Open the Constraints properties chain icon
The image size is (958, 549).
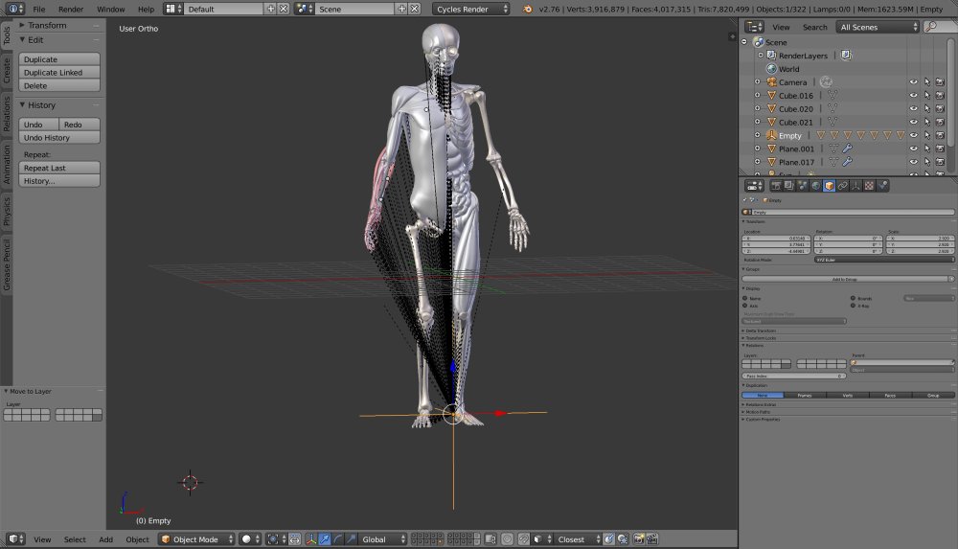tap(842, 186)
